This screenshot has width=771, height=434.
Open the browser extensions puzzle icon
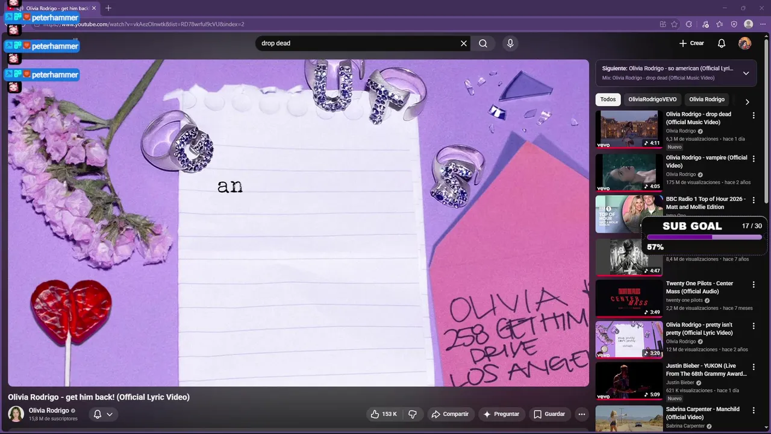tap(689, 24)
